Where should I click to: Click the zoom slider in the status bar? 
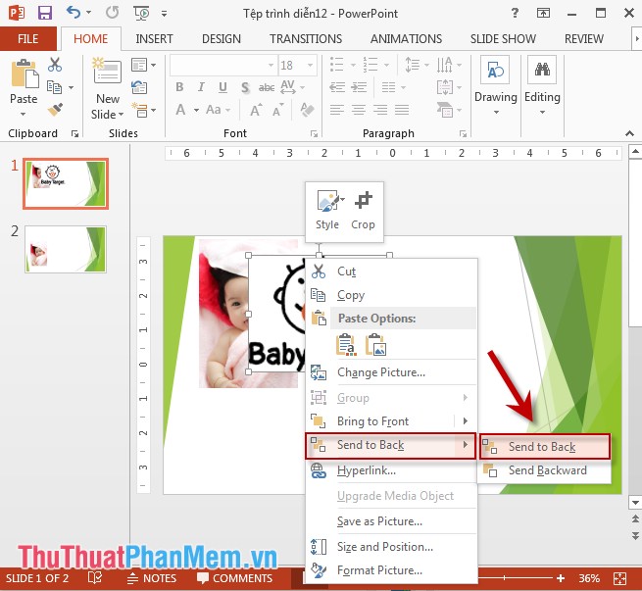pos(516,578)
